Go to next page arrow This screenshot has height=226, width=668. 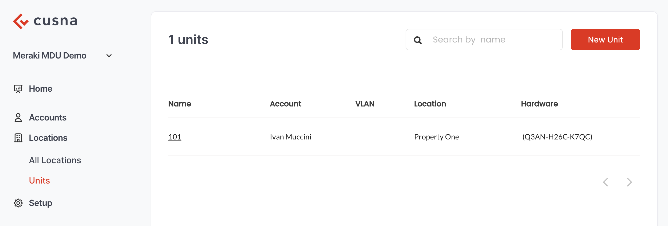(x=629, y=182)
